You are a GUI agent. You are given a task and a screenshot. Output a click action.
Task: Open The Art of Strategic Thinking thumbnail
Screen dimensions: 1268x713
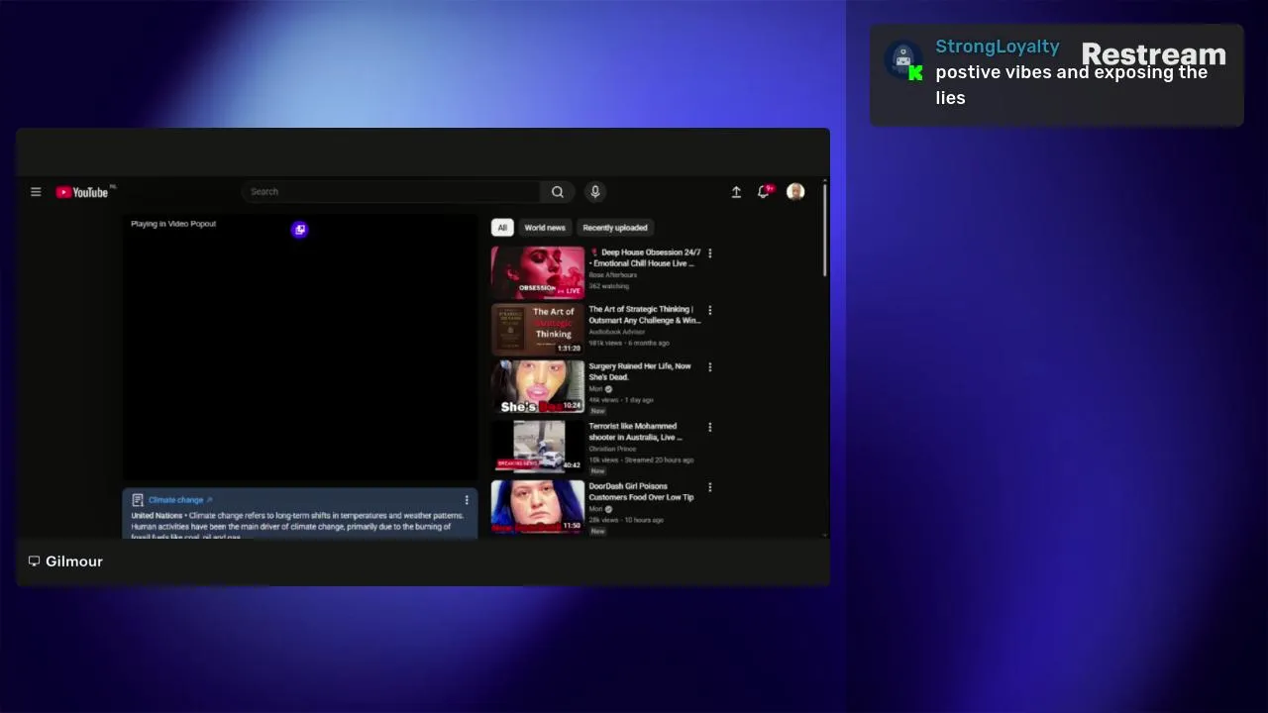coord(538,329)
